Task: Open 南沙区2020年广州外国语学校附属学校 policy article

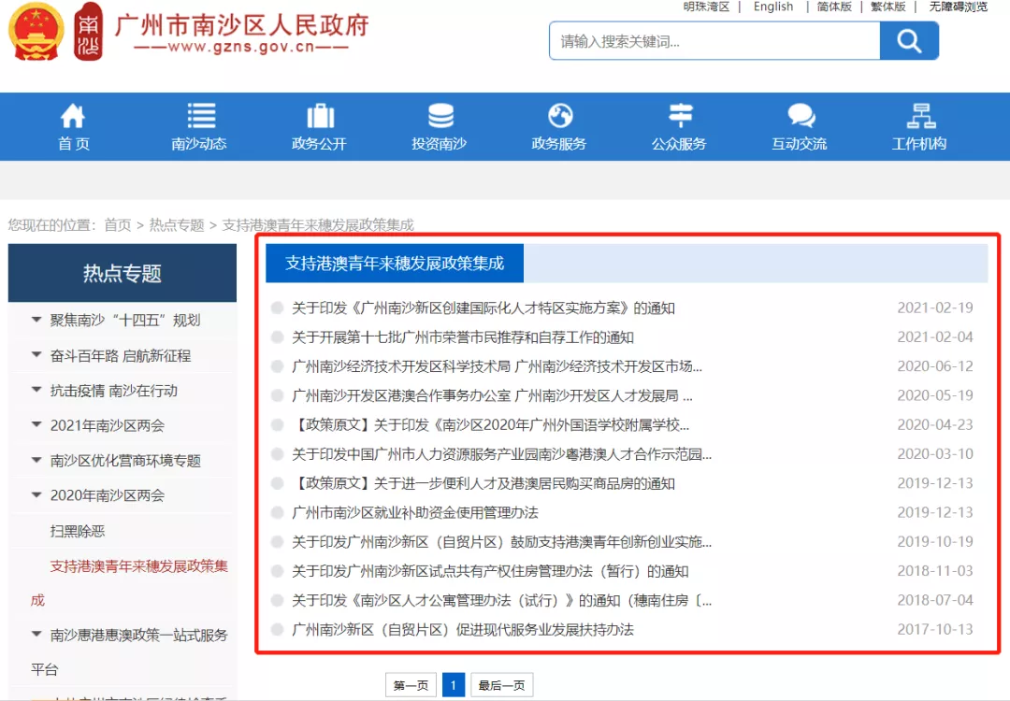Action: [x=490, y=425]
